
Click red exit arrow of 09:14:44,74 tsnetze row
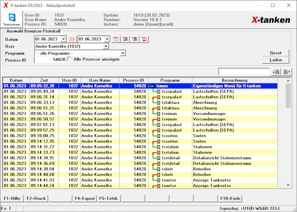click(x=156, y=186)
